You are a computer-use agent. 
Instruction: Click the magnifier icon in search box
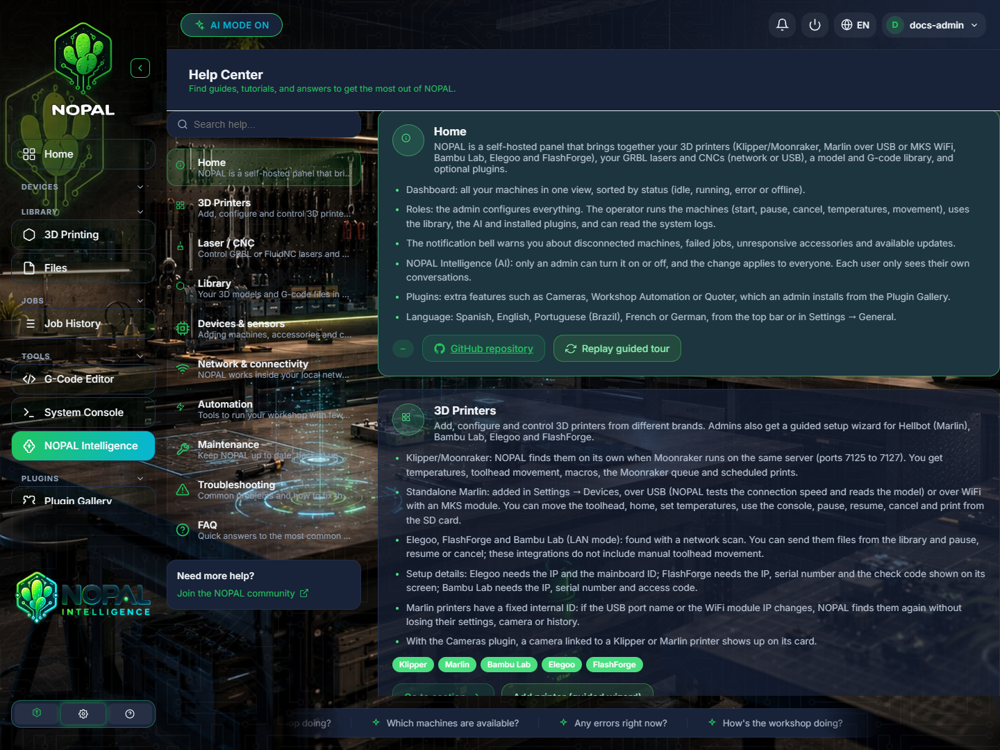(x=183, y=124)
